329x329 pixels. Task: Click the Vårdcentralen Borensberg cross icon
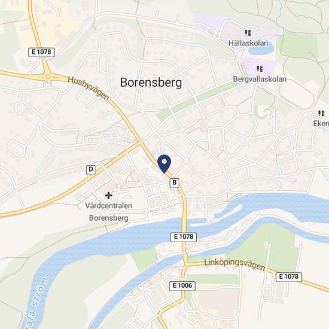click(108, 196)
